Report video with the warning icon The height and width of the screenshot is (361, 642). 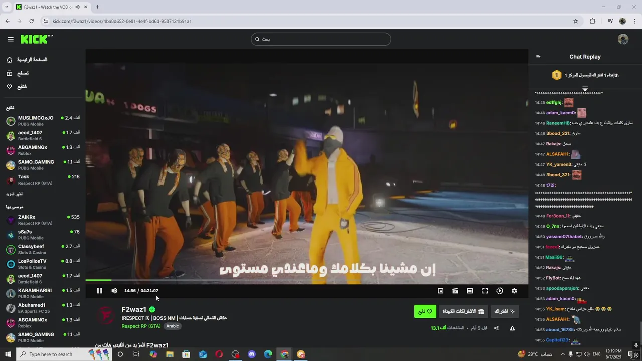click(x=512, y=328)
